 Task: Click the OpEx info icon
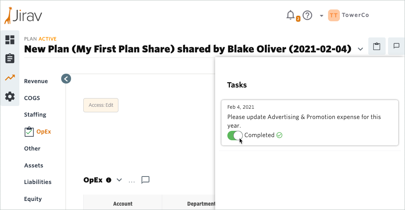pyautogui.click(x=109, y=180)
